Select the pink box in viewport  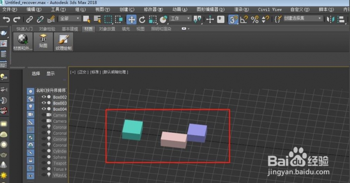[x=174, y=140]
